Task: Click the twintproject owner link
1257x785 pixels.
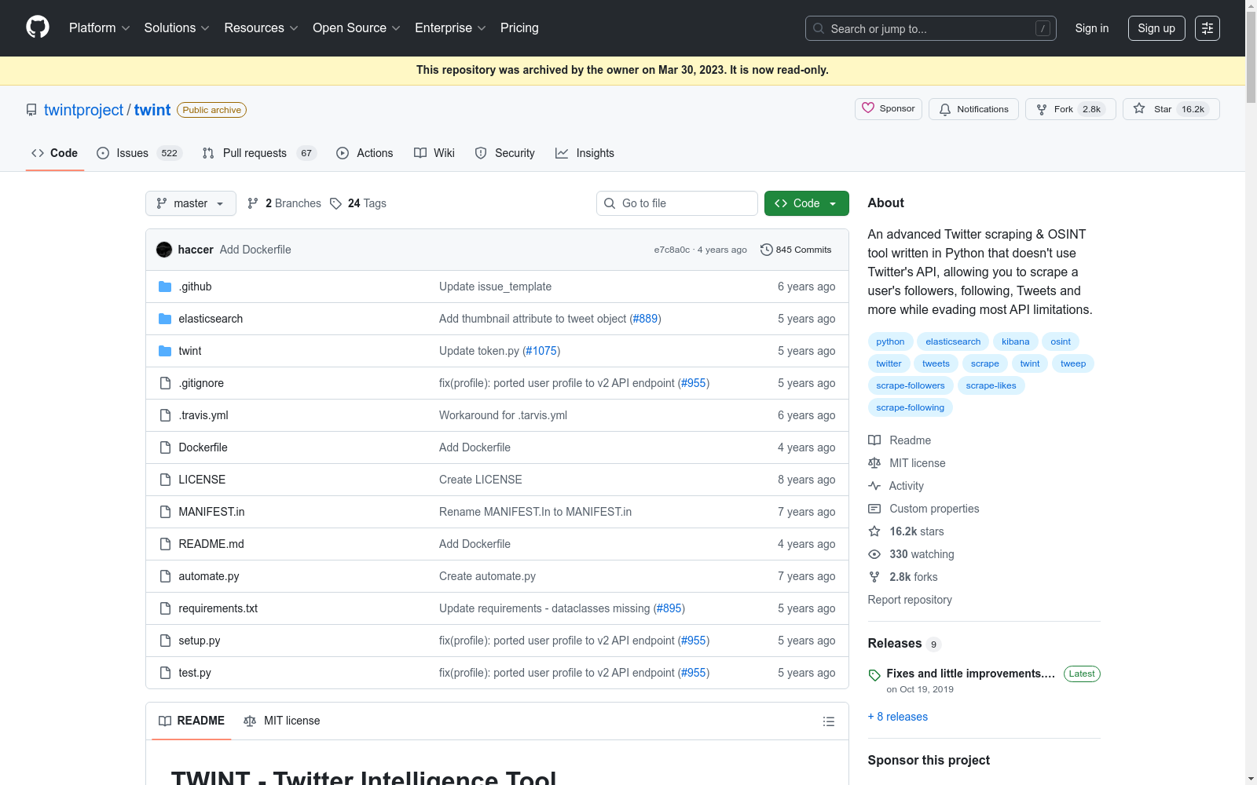Action: tap(83, 110)
